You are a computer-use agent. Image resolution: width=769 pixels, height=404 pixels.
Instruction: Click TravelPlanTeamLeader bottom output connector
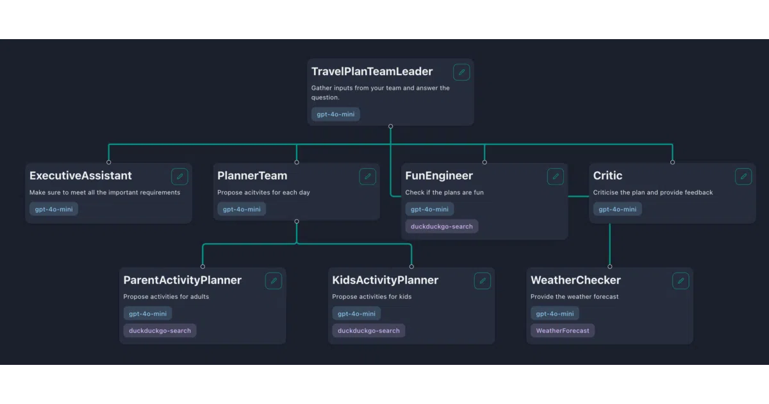[391, 126]
